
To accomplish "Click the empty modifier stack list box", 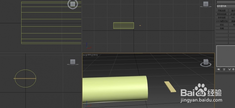I will coord(225,56).
